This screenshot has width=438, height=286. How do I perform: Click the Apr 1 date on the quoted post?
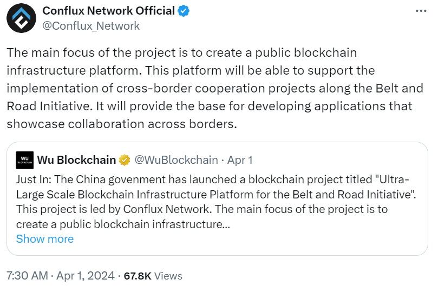[240, 160]
